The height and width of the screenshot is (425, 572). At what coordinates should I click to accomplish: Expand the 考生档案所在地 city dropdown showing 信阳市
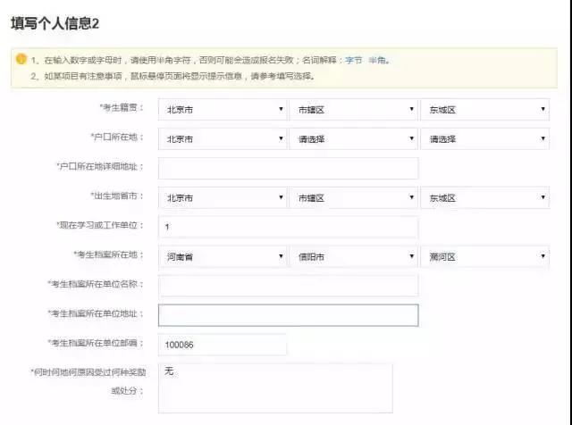[353, 256]
